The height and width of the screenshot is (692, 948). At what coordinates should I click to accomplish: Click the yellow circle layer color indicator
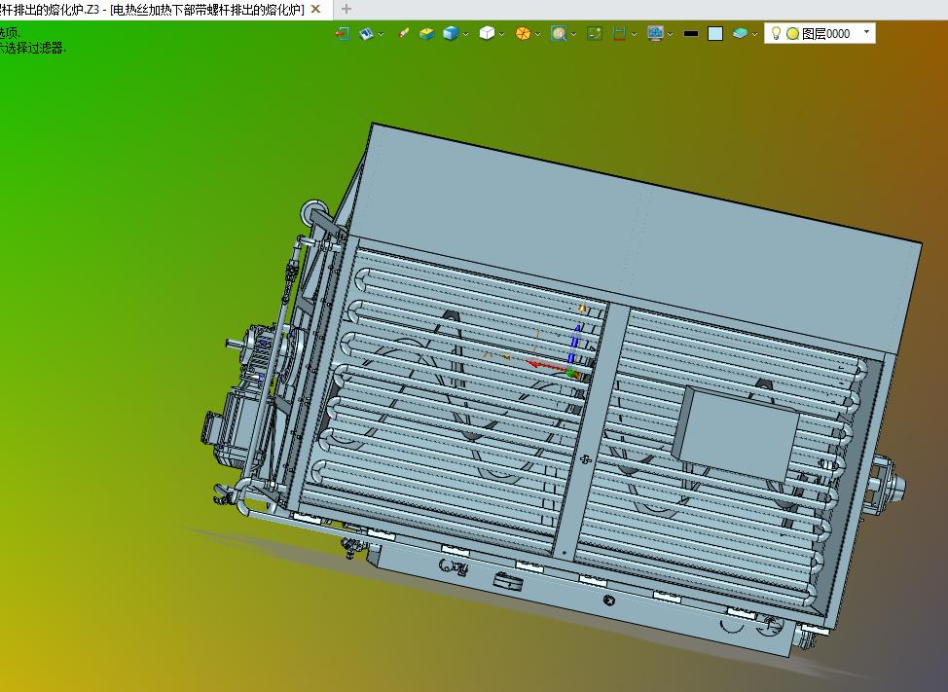pyautogui.click(x=792, y=34)
